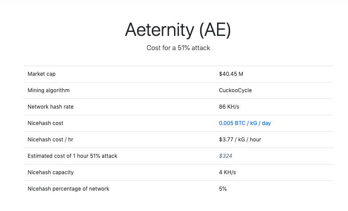This screenshot has width=348, height=211.
Task: Click the word Aeternity in the heading
Action: coord(159,30)
